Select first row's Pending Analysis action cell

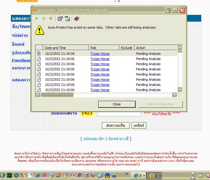click(148, 54)
